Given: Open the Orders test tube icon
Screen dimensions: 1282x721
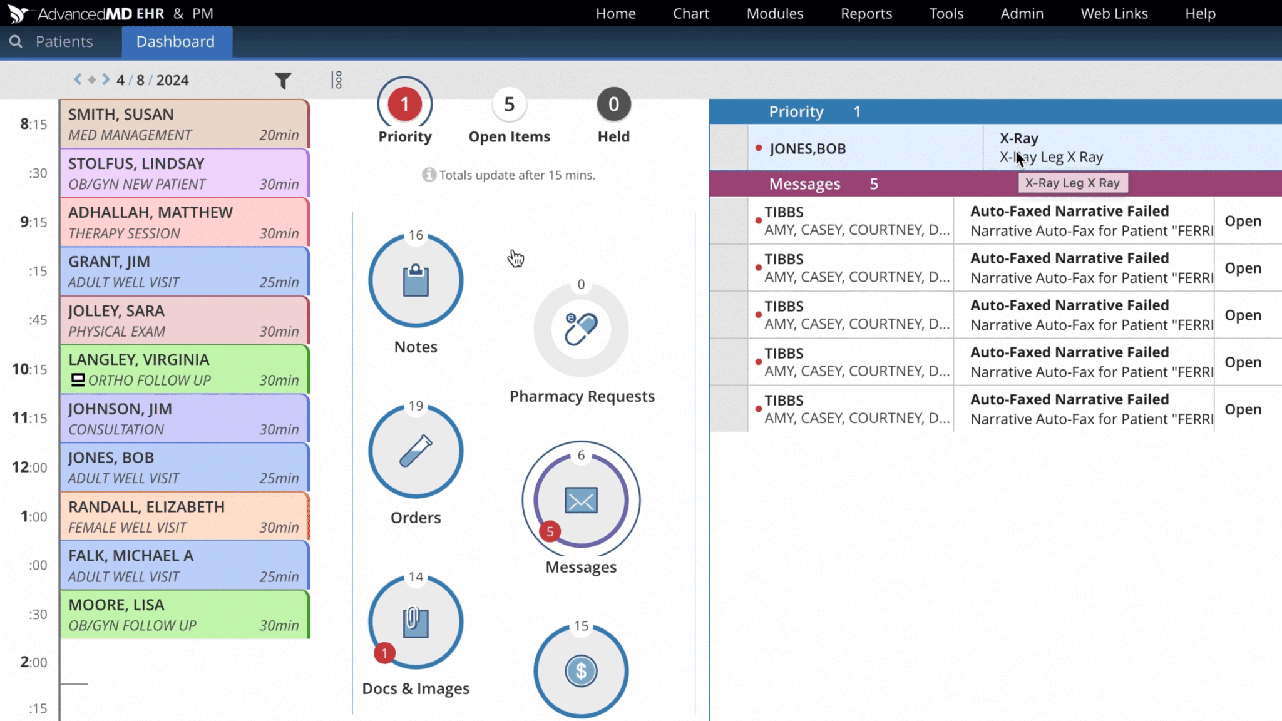Looking at the screenshot, I should [x=416, y=451].
